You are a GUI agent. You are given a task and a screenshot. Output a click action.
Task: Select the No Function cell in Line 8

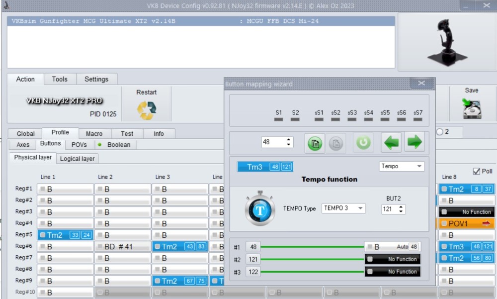[x=467, y=212]
